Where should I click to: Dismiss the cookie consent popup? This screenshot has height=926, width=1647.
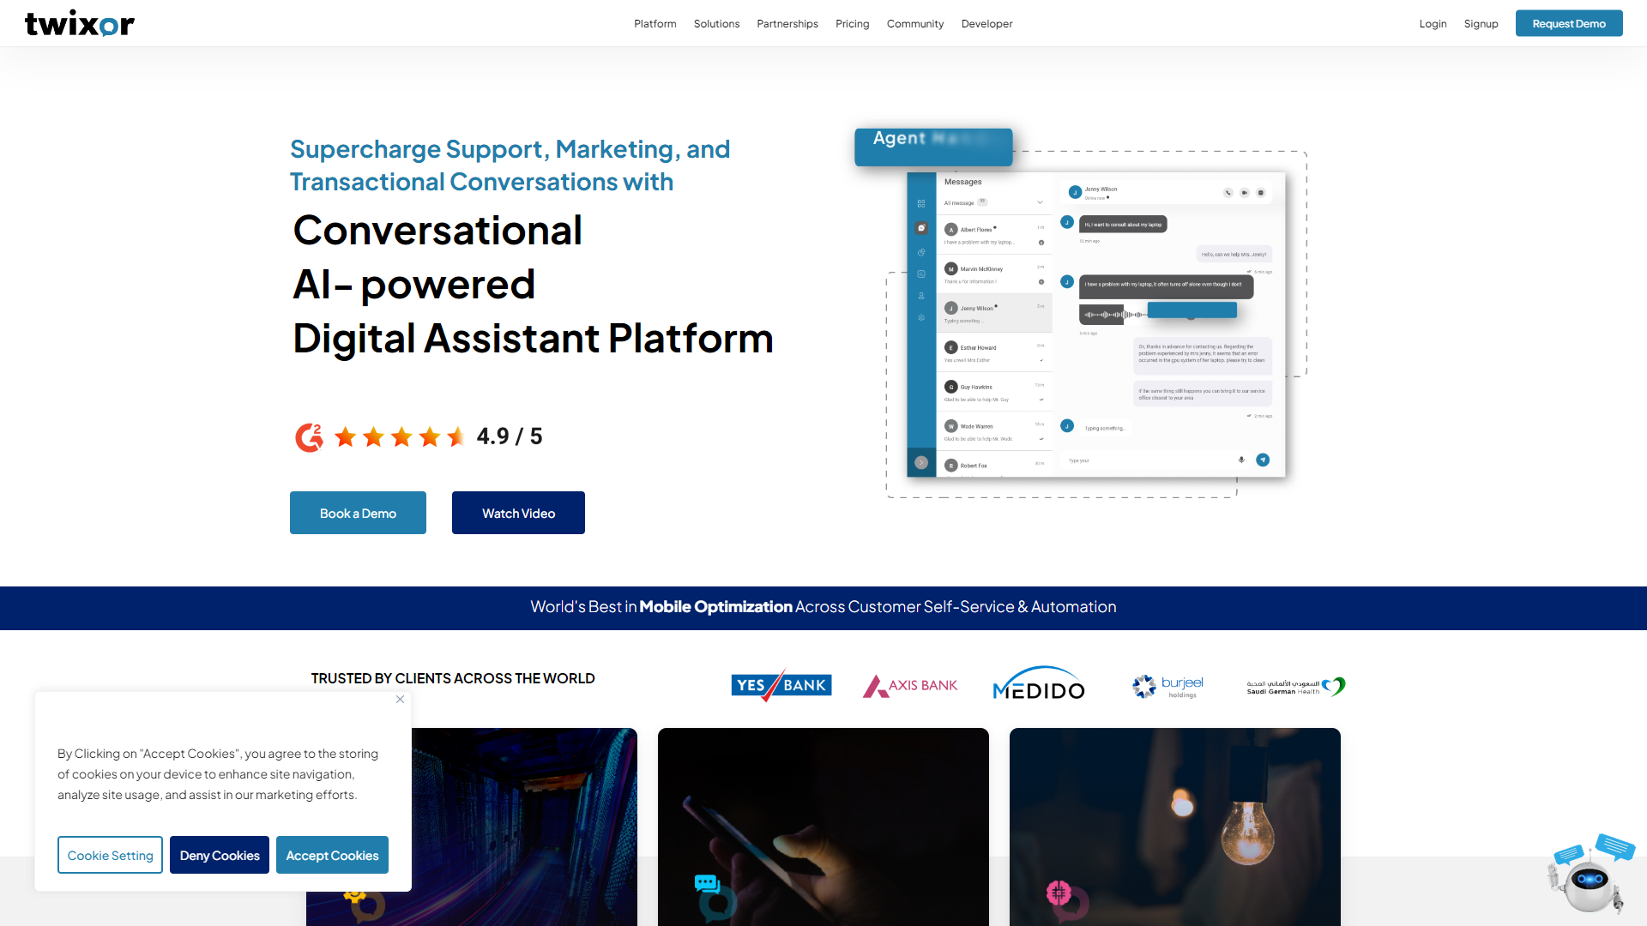pyautogui.click(x=400, y=700)
